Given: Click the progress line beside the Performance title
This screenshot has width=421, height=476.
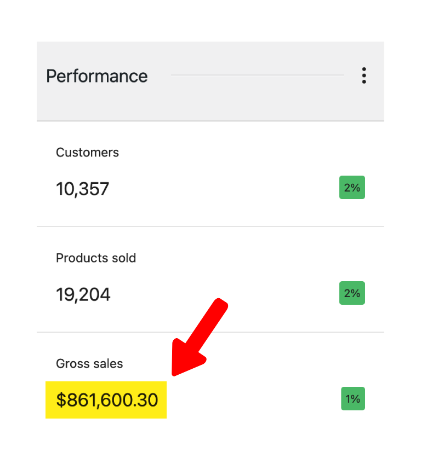Looking at the screenshot, I should click(x=258, y=75).
